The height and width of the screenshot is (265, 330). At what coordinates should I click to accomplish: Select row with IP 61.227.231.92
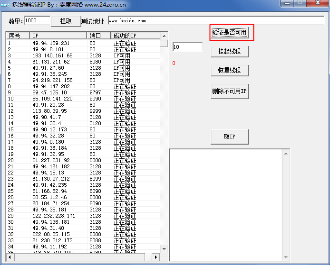click(x=83, y=160)
